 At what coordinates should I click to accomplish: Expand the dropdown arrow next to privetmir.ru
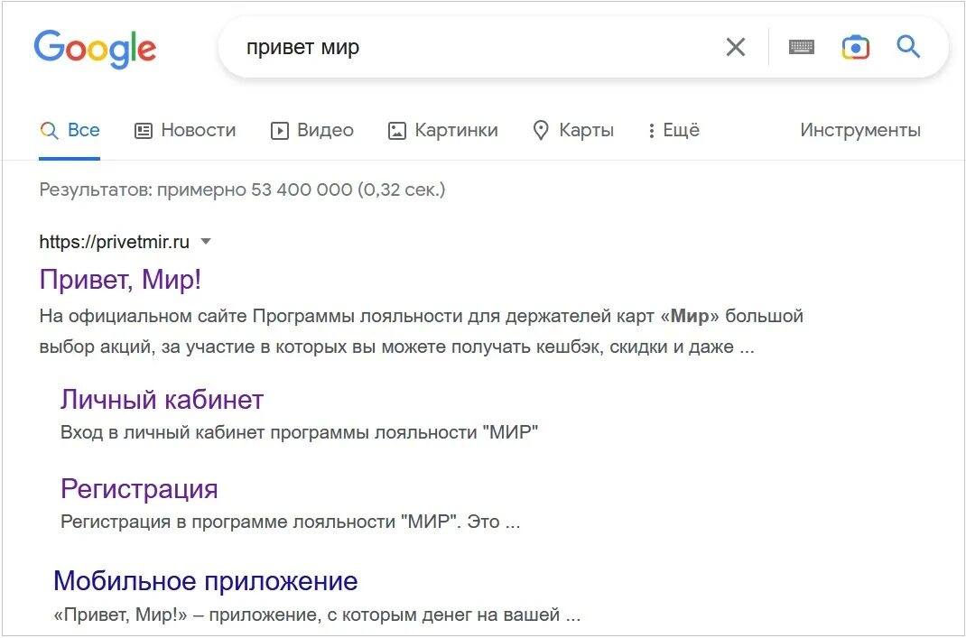click(207, 242)
